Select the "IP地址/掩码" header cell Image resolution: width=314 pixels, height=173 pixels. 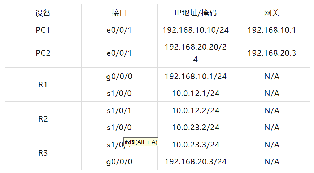[x=195, y=13]
